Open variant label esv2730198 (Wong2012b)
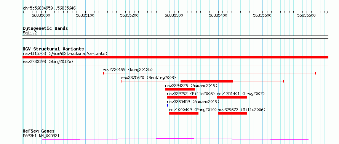Screen dimensions: 339x144 (48, 62)
